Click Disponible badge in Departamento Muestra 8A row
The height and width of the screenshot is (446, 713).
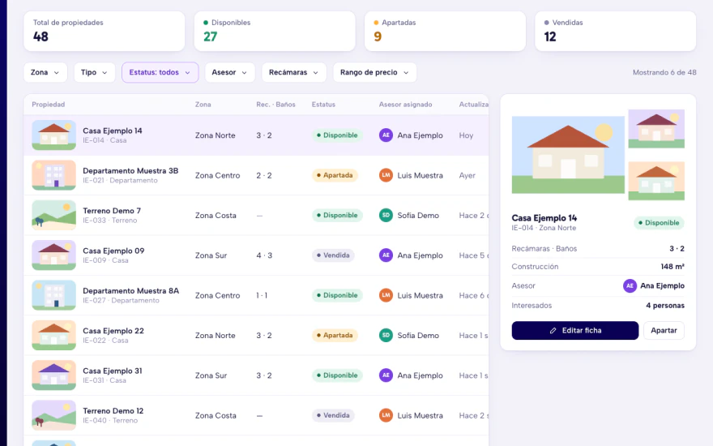click(337, 295)
